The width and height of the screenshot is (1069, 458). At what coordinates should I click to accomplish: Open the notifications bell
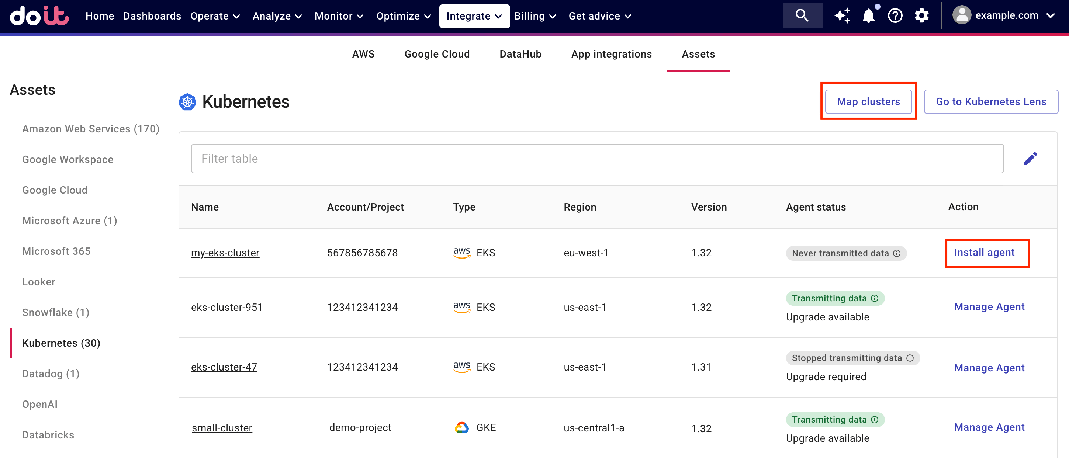[x=868, y=16]
